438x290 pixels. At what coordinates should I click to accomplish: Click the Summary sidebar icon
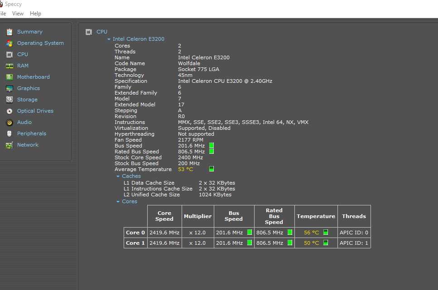pyautogui.click(x=10, y=32)
